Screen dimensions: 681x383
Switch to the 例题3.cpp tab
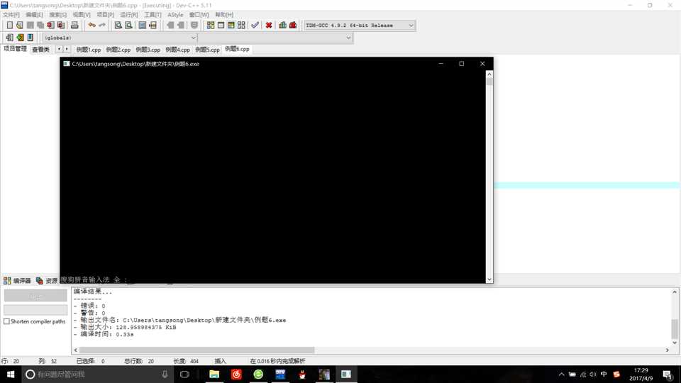click(x=148, y=50)
